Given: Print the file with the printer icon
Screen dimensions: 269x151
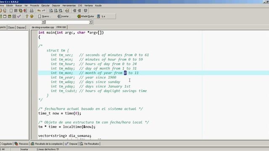Looking at the screenshot, I should [32, 10].
